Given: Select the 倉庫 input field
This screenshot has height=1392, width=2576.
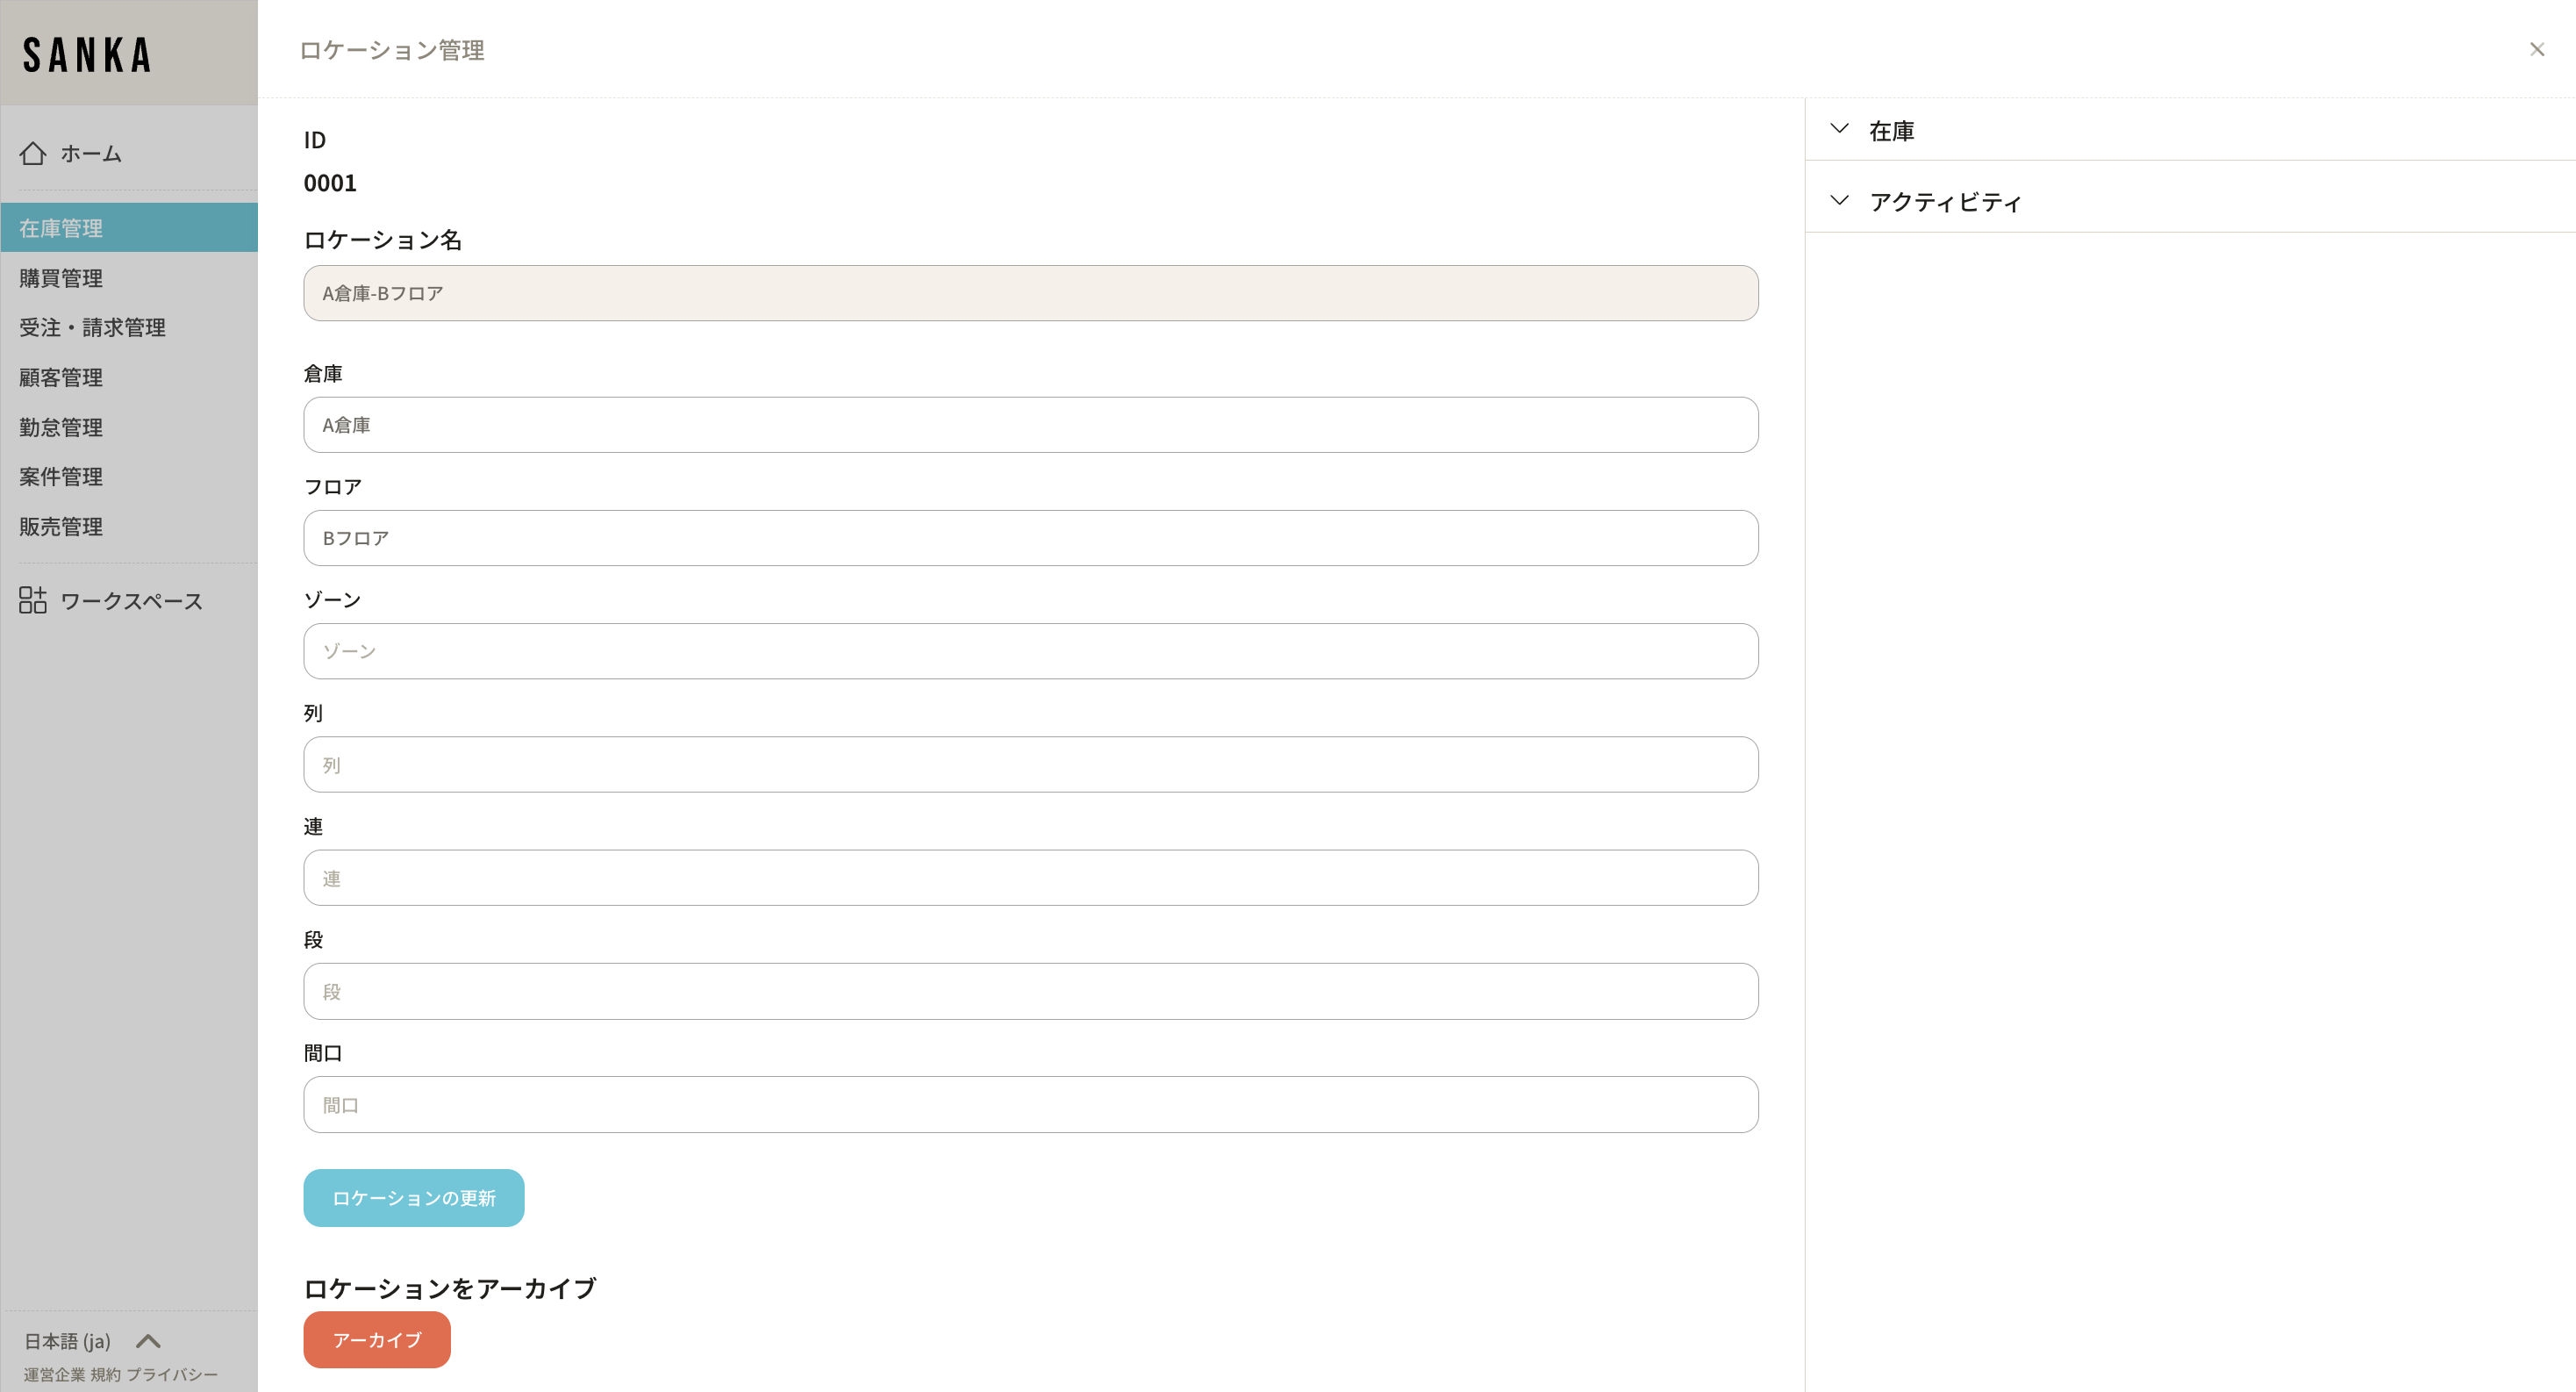Looking at the screenshot, I should [x=1030, y=425].
